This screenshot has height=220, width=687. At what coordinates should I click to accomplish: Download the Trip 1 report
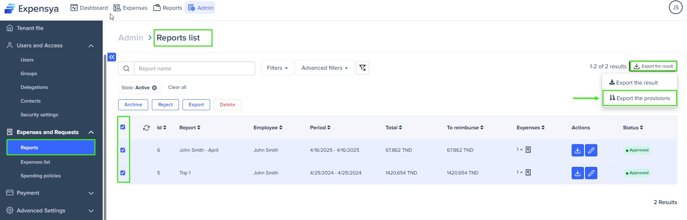pos(578,173)
